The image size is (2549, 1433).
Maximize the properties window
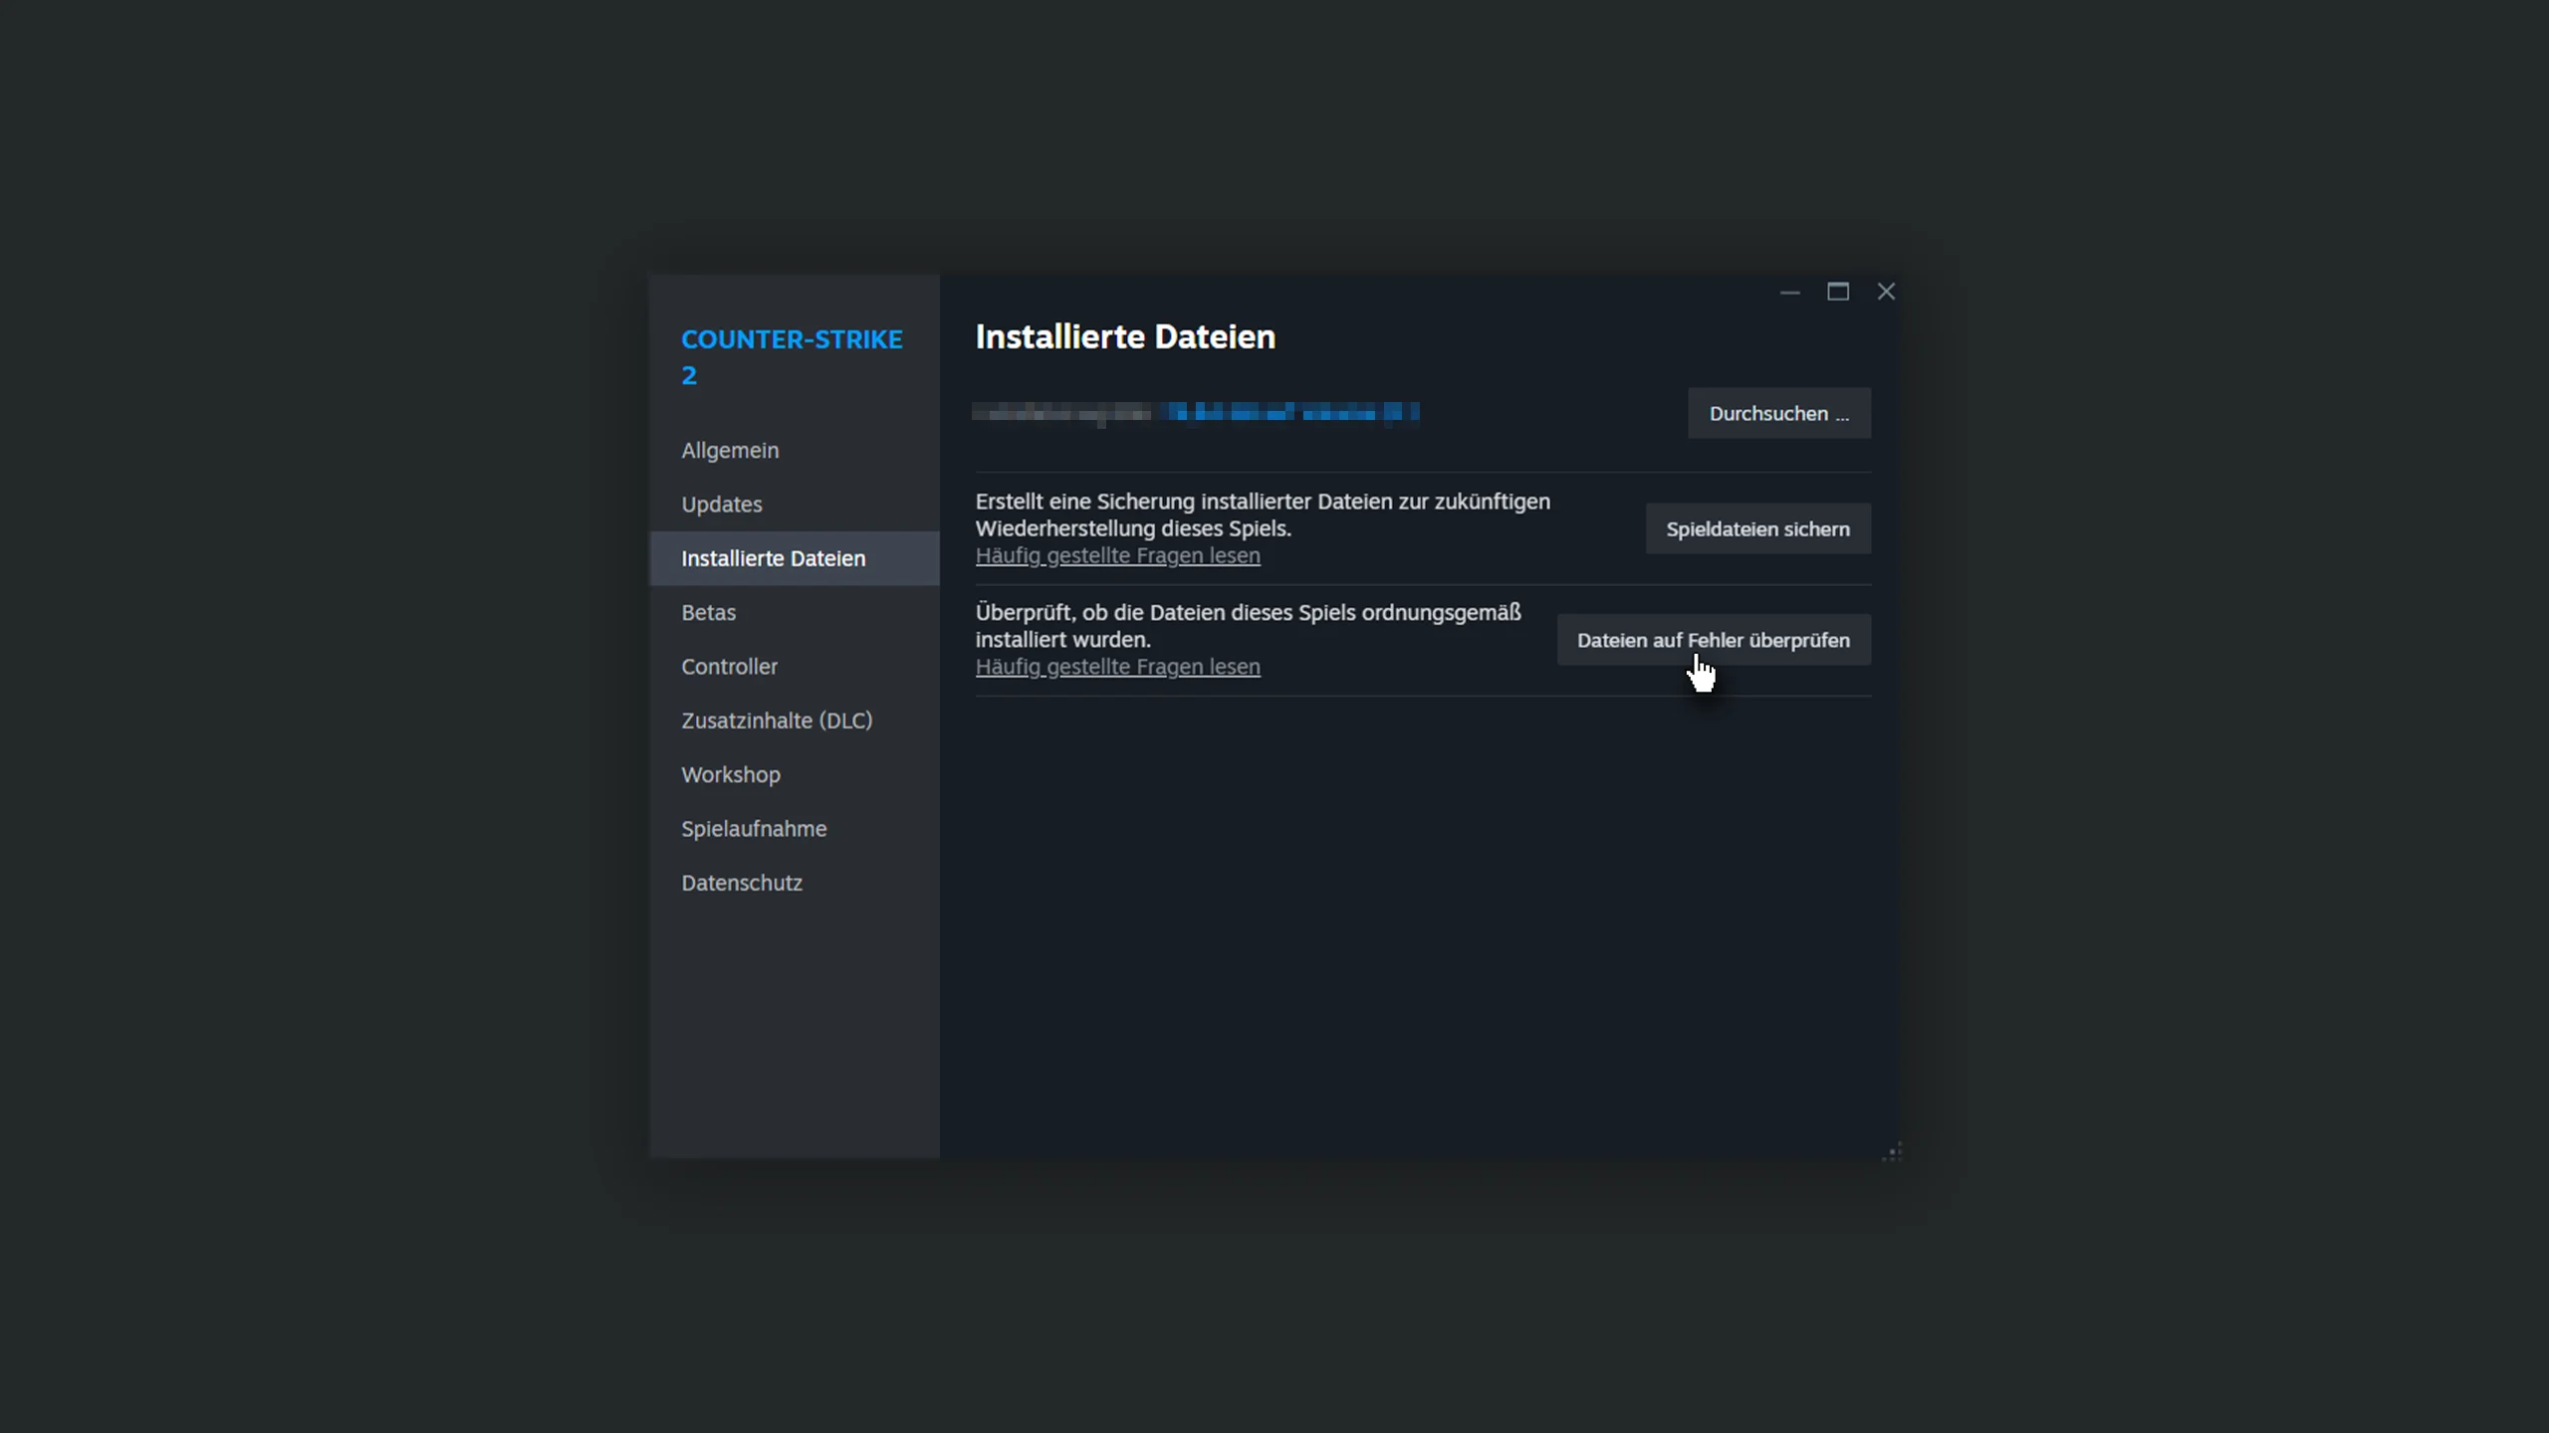1837,292
